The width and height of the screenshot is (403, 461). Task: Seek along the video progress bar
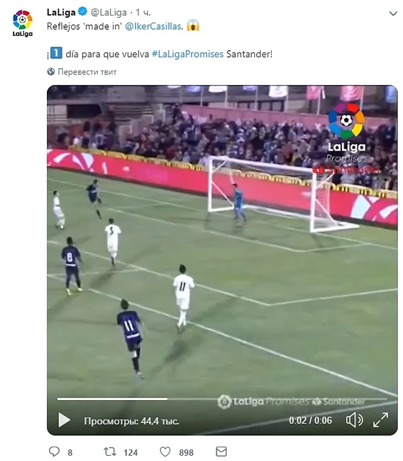222,399
